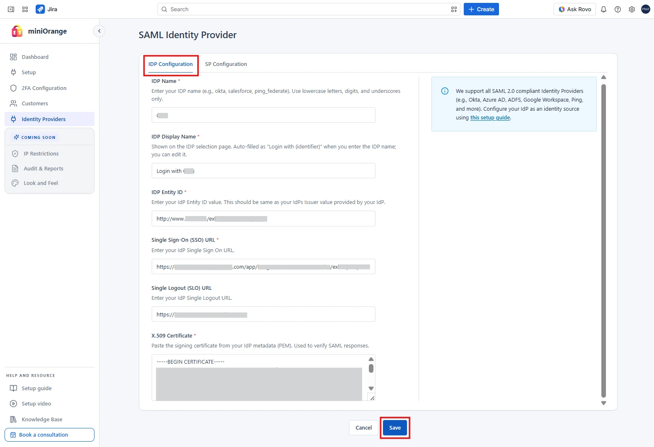
Task: Click the form panel vertical scrollbar thumb
Action: click(x=603, y=241)
